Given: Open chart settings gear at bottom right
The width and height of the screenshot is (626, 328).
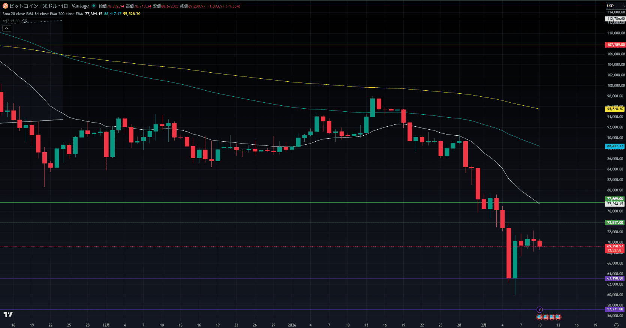Looking at the screenshot, I should point(616,325).
